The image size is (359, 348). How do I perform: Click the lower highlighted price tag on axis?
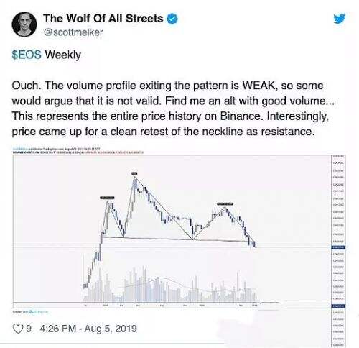click(338, 306)
